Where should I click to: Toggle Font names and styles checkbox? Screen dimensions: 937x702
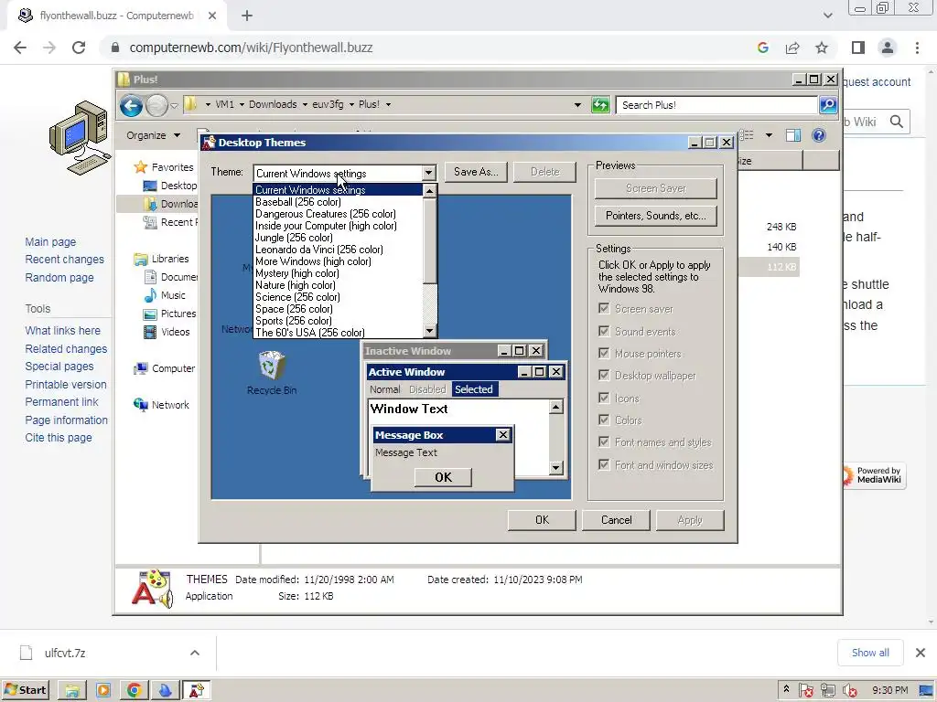pos(604,442)
